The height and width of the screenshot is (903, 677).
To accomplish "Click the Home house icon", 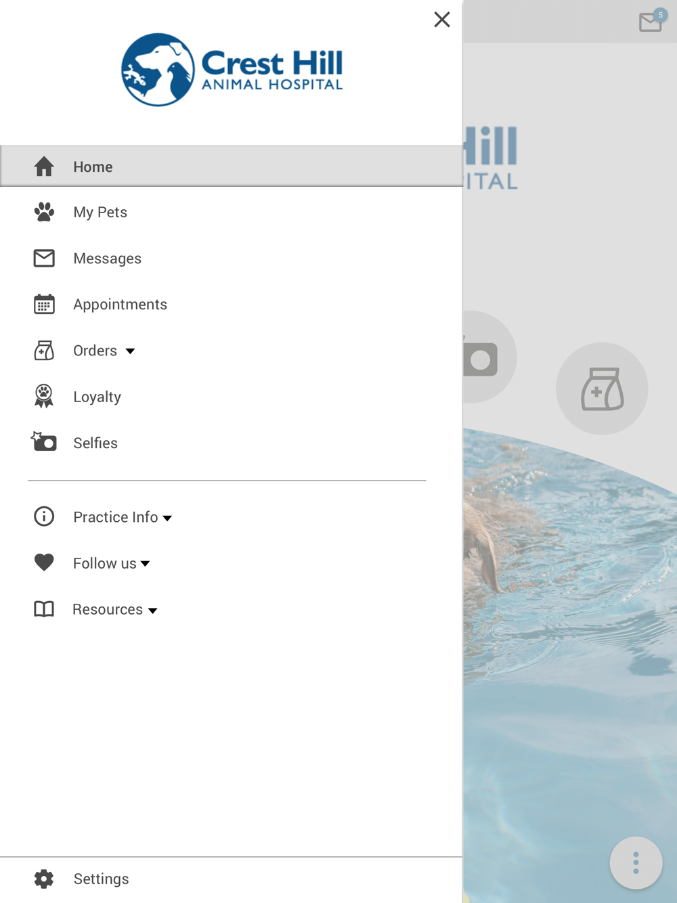I will coord(44,167).
